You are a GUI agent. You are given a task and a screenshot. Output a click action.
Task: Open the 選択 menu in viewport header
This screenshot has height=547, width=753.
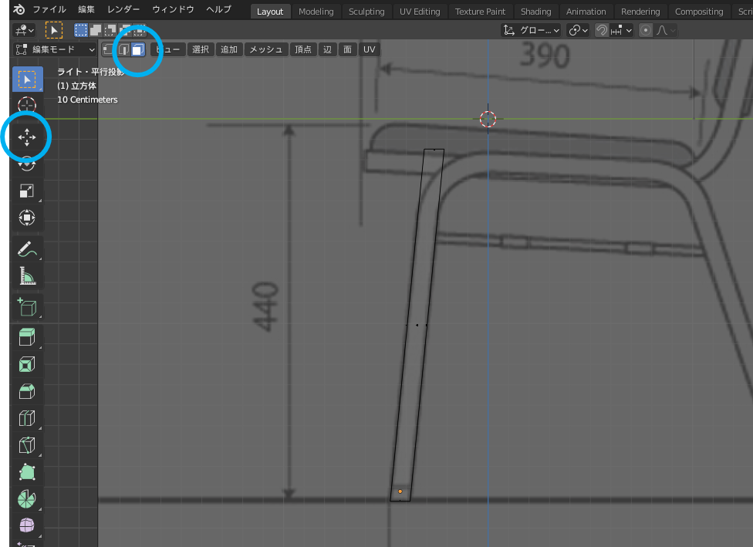[201, 49]
